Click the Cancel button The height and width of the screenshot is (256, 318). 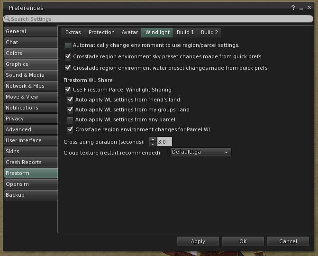[x=288, y=241]
